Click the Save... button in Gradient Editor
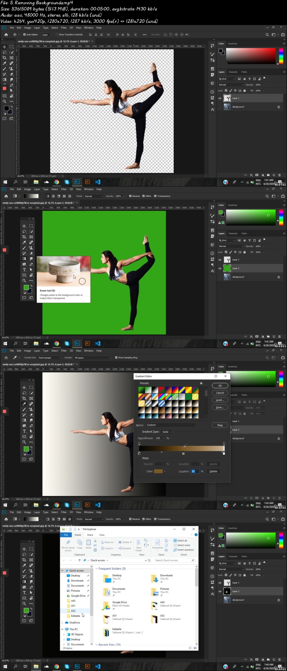Viewport: 287px width, 671px height. pos(220,407)
